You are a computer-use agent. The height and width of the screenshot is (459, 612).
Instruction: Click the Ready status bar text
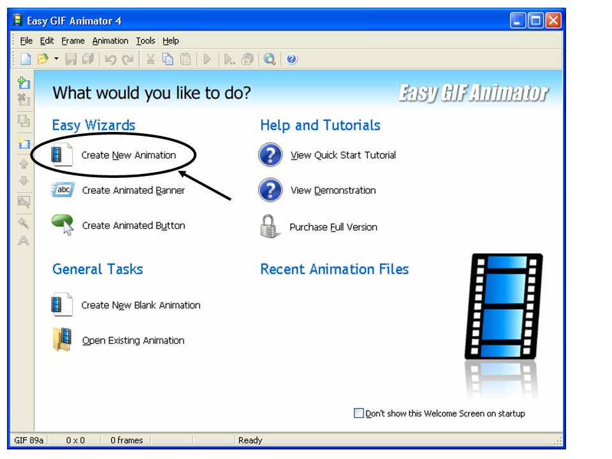point(250,441)
